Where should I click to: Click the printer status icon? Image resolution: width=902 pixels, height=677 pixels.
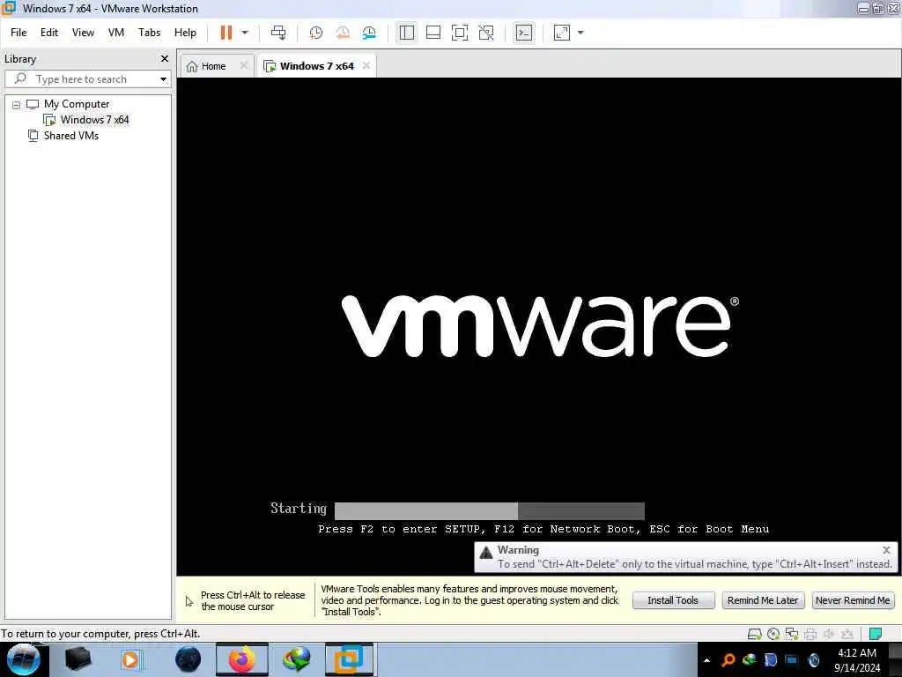point(810,634)
